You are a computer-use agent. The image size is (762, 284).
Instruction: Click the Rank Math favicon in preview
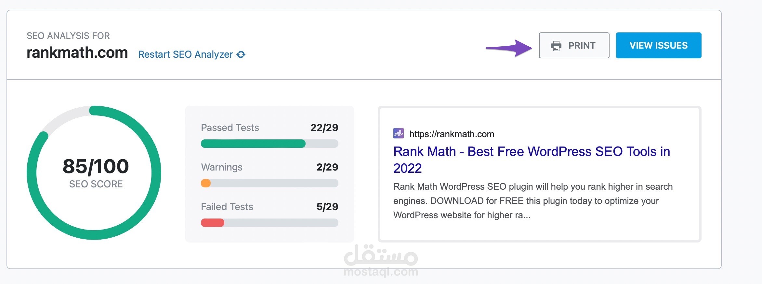[x=398, y=133]
